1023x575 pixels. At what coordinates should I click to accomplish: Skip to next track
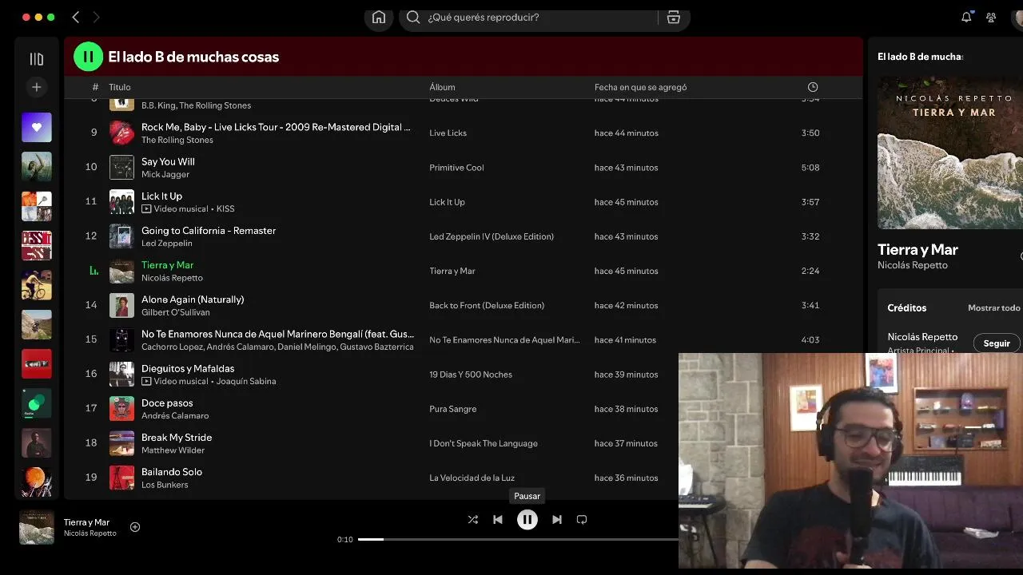[x=557, y=519]
